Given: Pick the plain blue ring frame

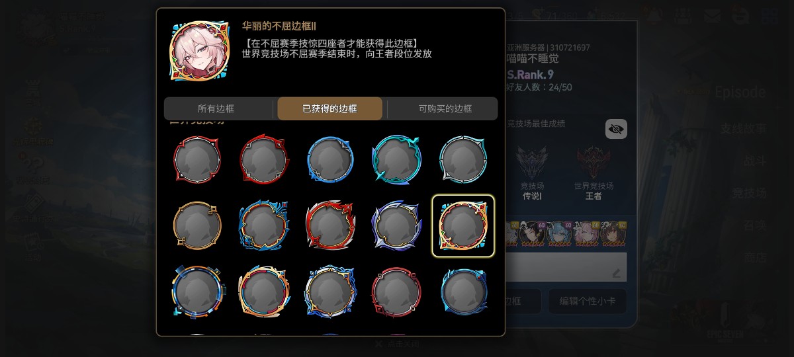Looking at the screenshot, I should (x=330, y=159).
